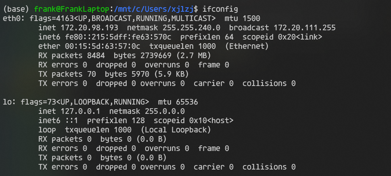Click the loopback address 127.0.0.1
Viewport: 391px width, 176px height.
coord(80,111)
